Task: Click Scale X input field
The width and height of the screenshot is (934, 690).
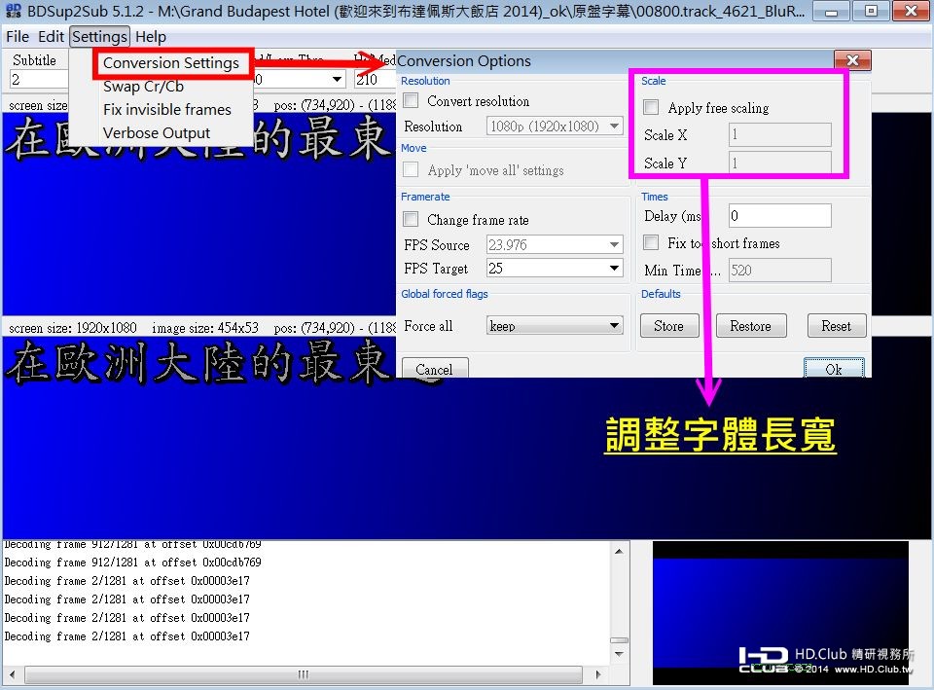Action: [779, 134]
